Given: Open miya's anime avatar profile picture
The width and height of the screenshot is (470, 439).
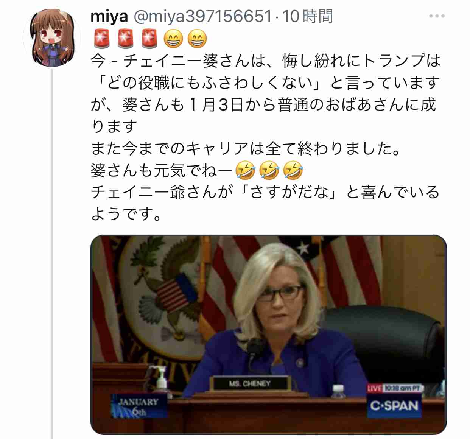Looking at the screenshot, I should [52, 38].
